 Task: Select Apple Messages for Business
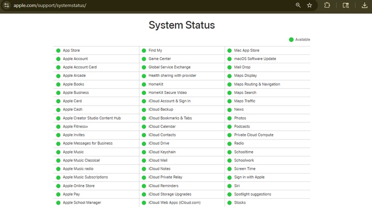[x=87, y=143]
